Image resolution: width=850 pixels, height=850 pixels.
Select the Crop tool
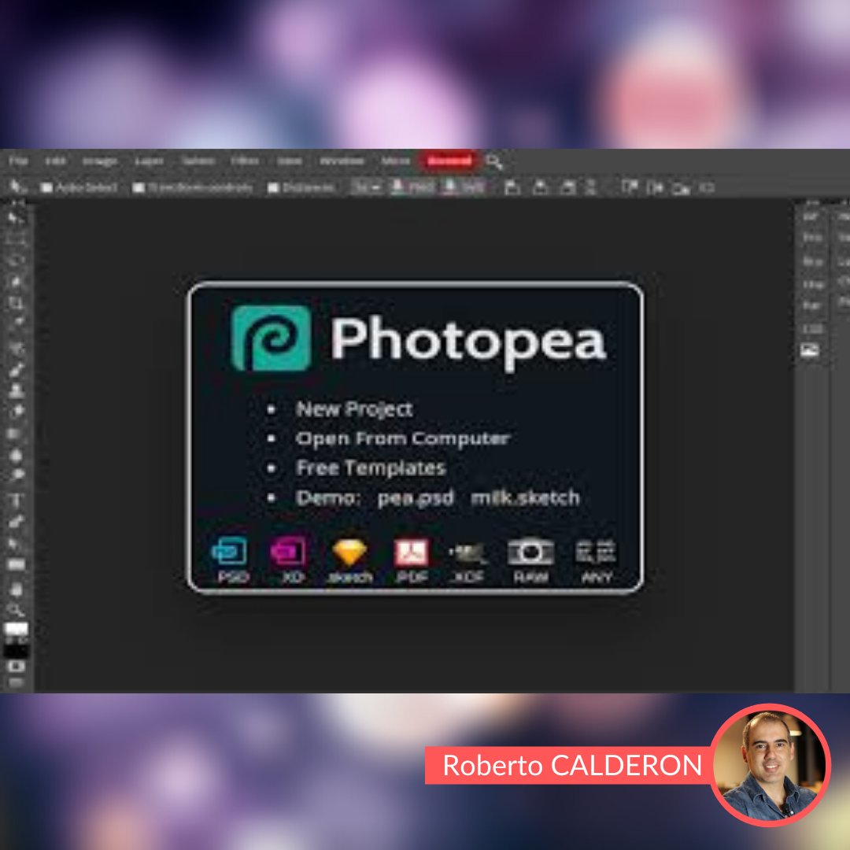tap(16, 303)
